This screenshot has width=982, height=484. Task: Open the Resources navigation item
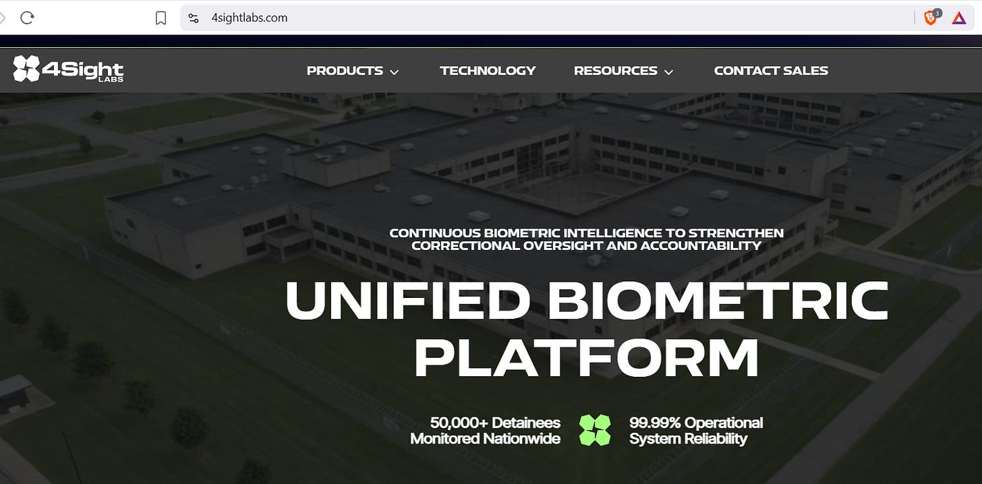[615, 71]
